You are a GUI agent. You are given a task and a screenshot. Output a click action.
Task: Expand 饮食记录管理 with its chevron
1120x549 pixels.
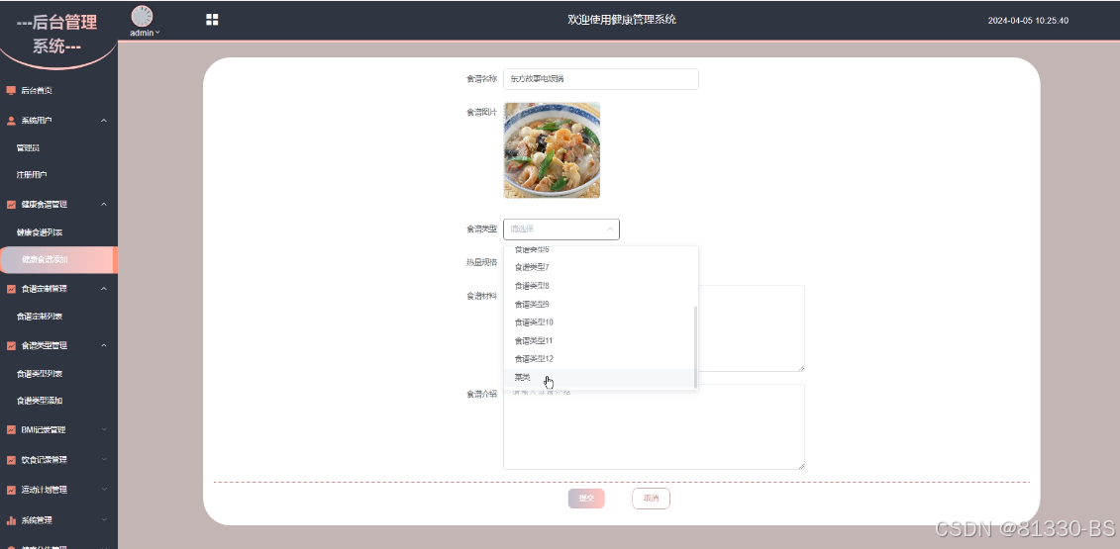pos(104,460)
